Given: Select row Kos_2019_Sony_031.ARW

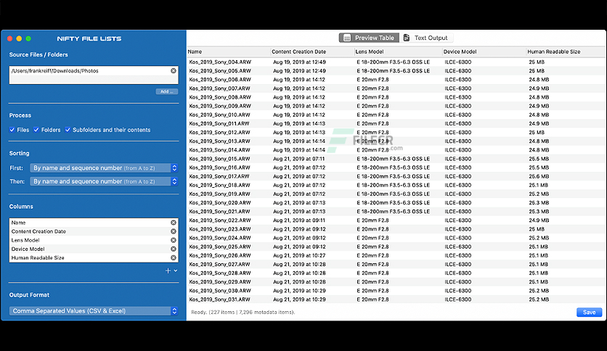Looking at the screenshot, I should click(x=396, y=300).
